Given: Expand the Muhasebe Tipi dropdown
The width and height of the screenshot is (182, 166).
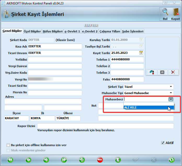Looking at the screenshot, I should (x=171, y=93).
